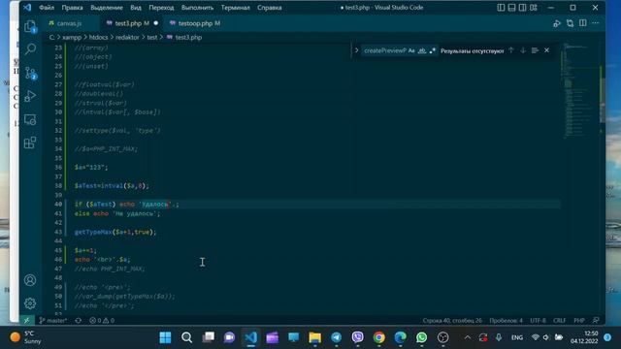The height and width of the screenshot is (349, 621).
Task: Click the Run file icon in editor toolbar
Action: point(557,23)
